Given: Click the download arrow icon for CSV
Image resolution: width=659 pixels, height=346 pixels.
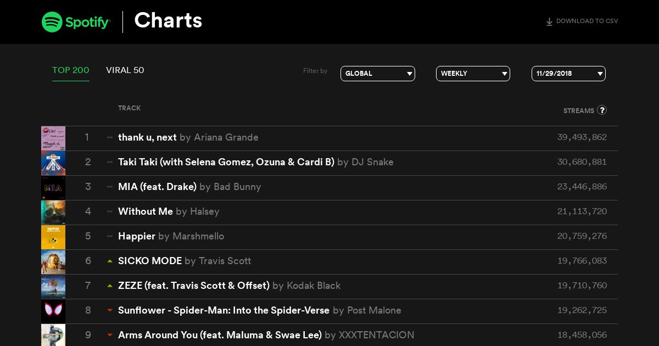Looking at the screenshot, I should click(x=549, y=22).
